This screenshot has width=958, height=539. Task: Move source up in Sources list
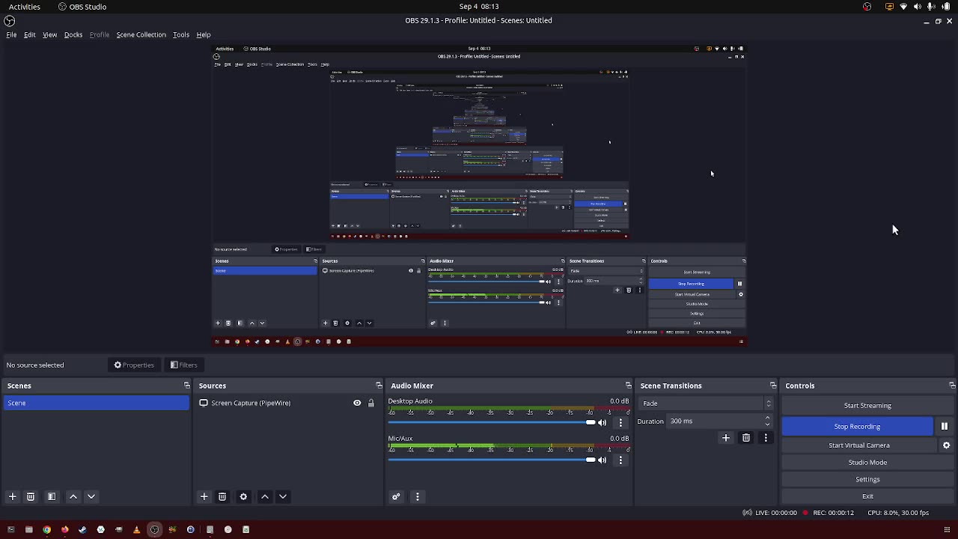click(265, 496)
